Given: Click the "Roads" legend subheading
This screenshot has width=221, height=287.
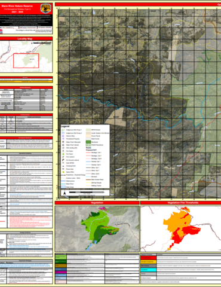Looking at the screenshot, I should point(88,148).
